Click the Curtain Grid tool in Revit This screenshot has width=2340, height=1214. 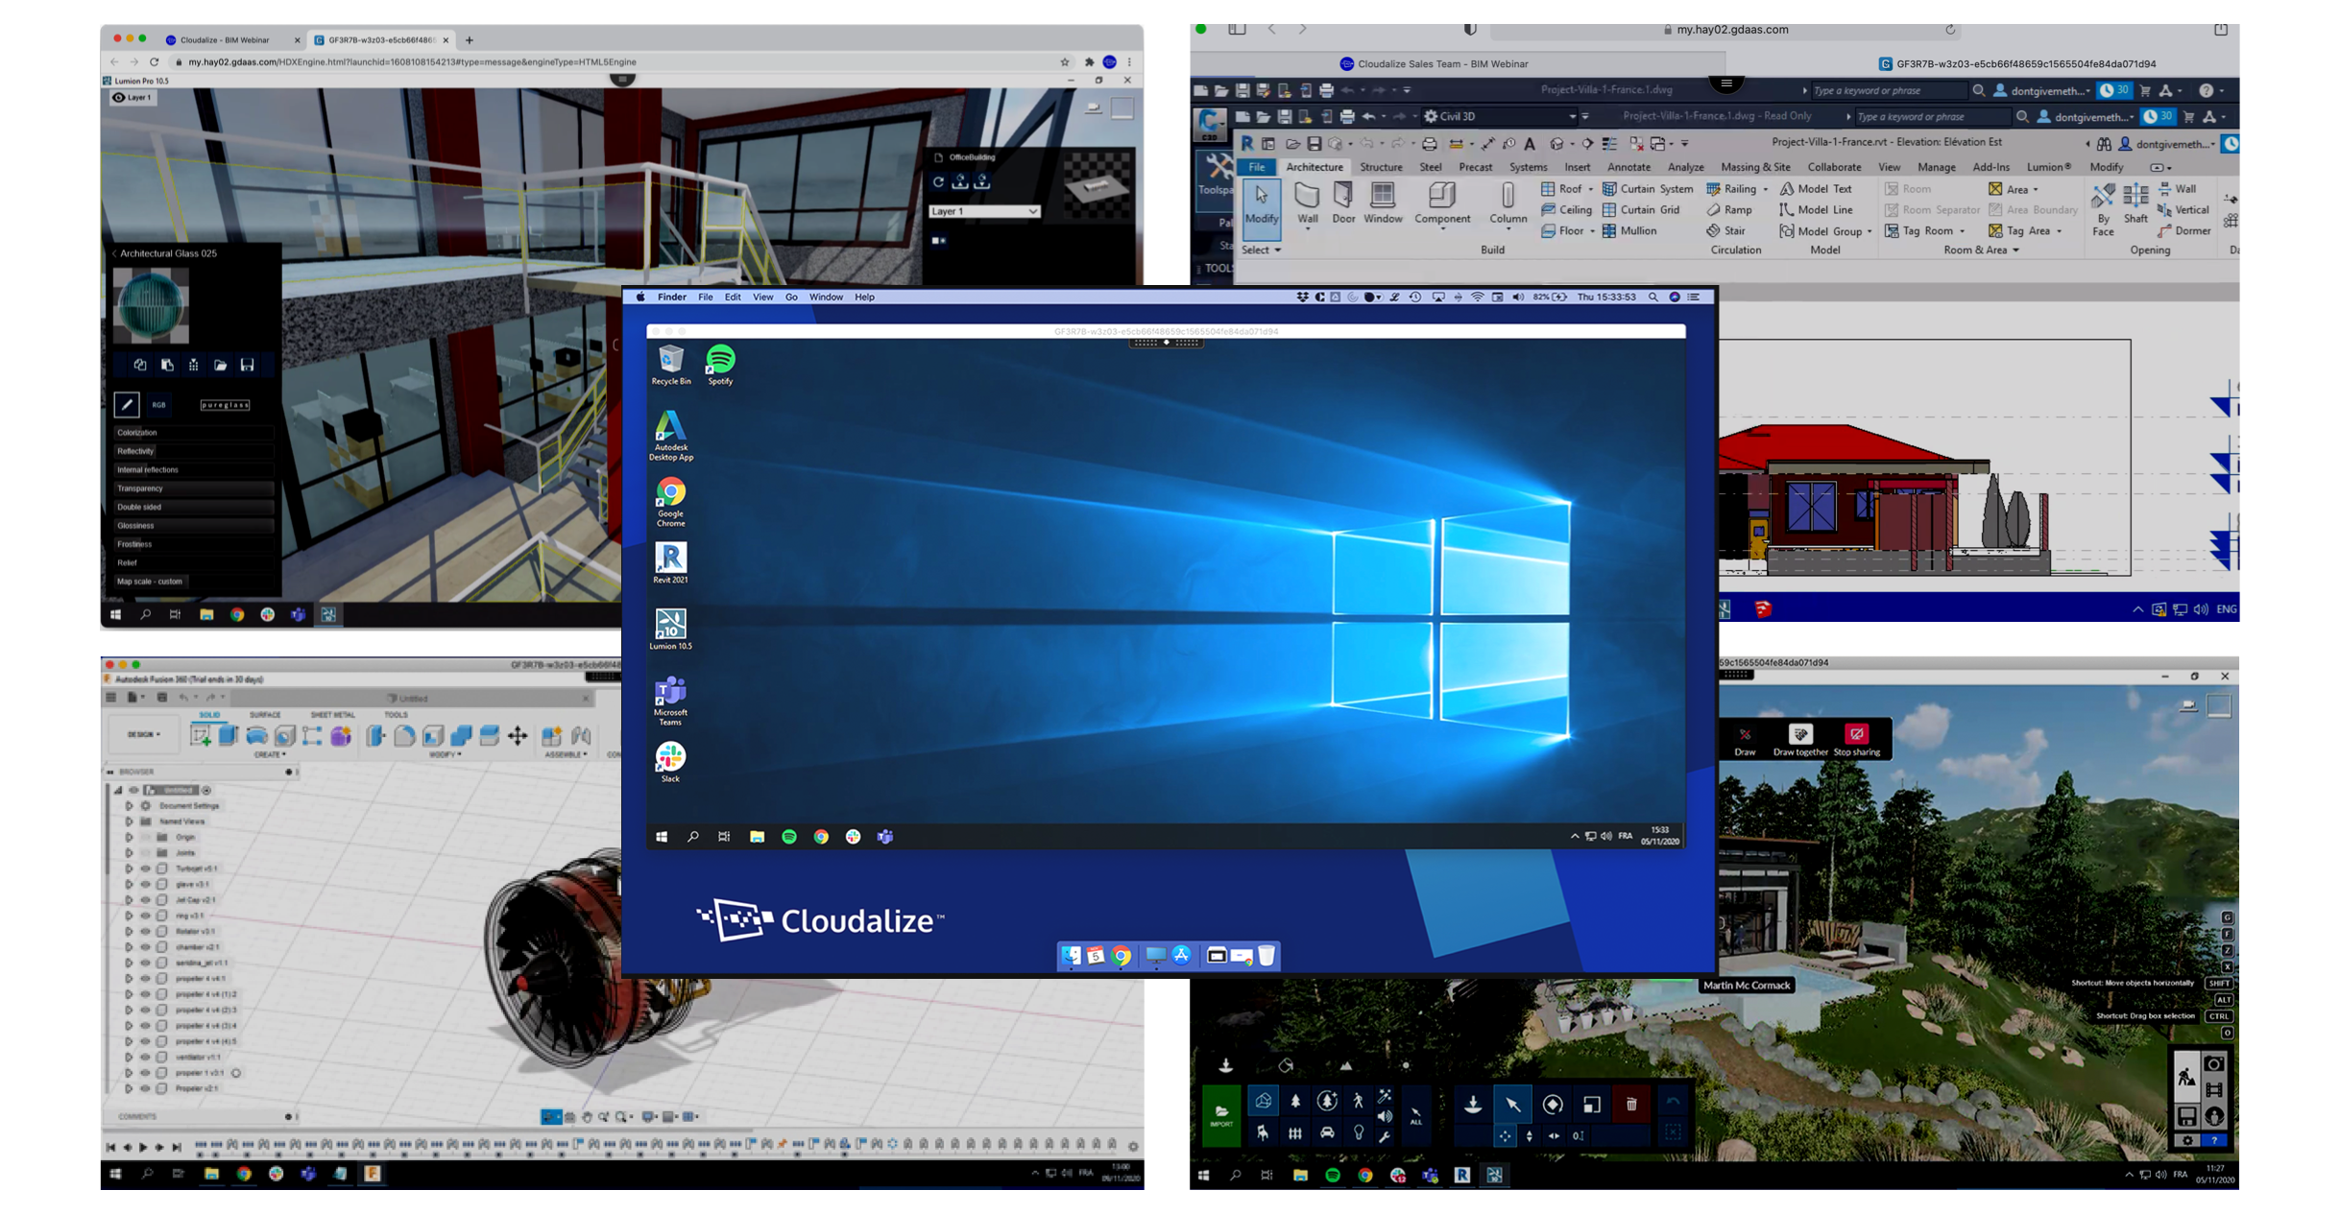click(1640, 209)
